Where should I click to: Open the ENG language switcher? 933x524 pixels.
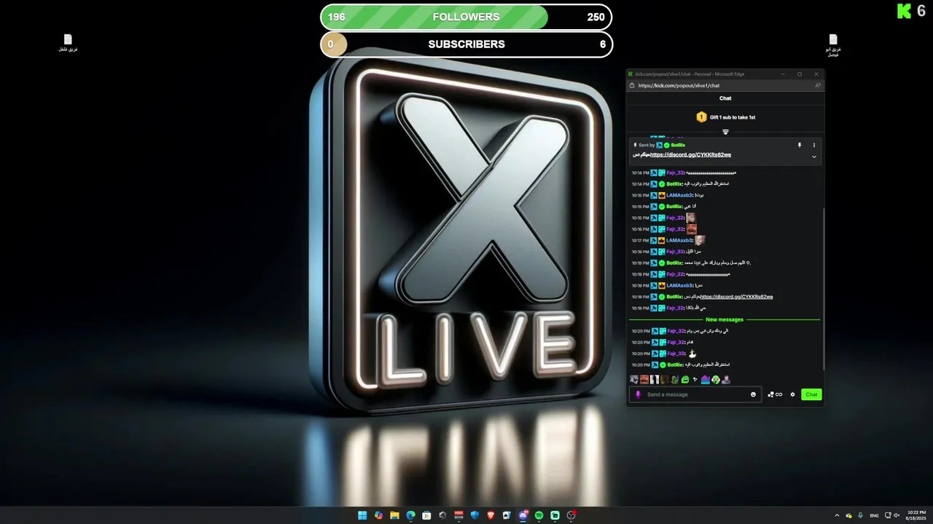coord(874,515)
